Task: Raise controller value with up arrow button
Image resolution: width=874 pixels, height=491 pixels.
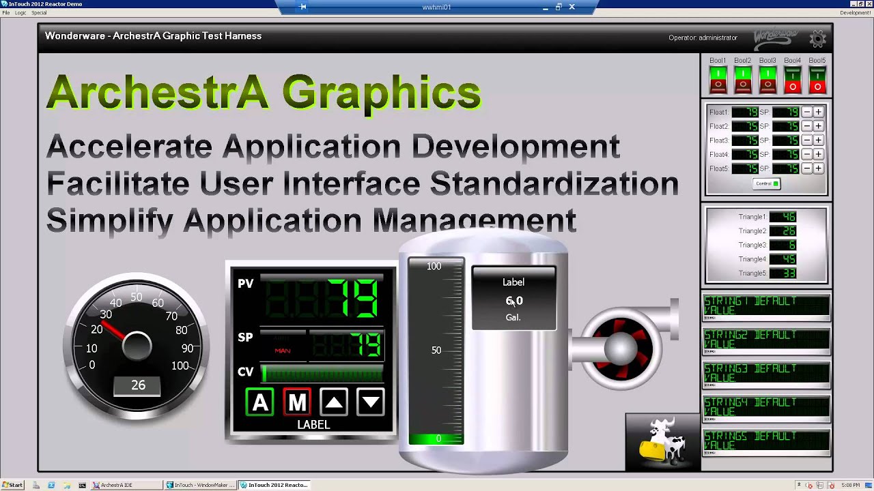Action: (x=334, y=402)
